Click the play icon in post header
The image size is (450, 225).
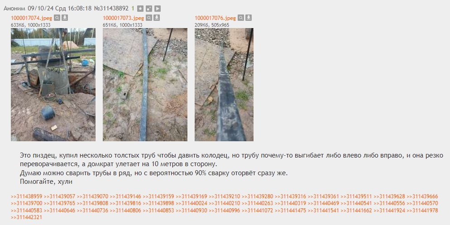(157, 9)
